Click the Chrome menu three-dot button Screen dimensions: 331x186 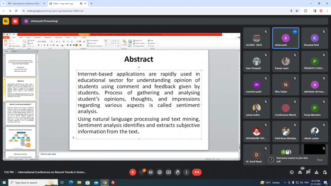point(327,11)
